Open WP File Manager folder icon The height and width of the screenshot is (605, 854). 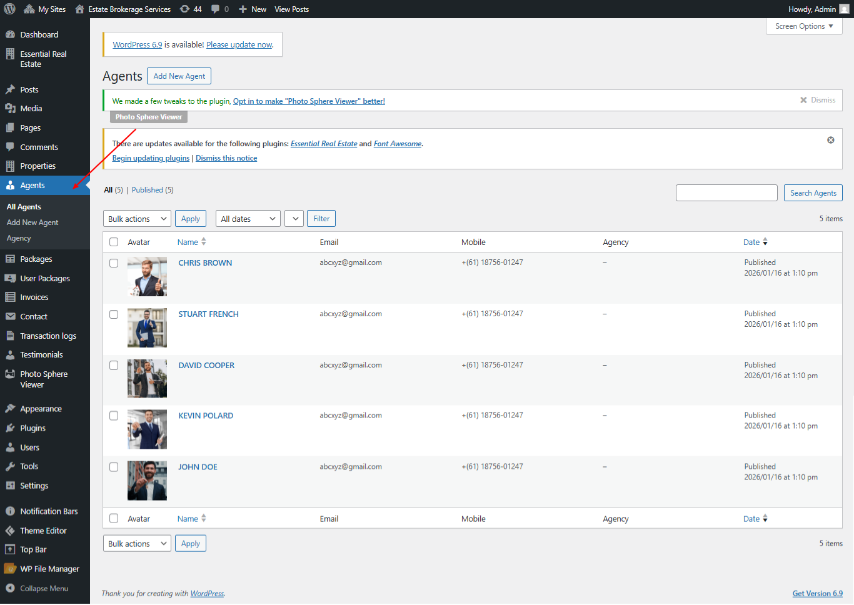pyautogui.click(x=10, y=569)
